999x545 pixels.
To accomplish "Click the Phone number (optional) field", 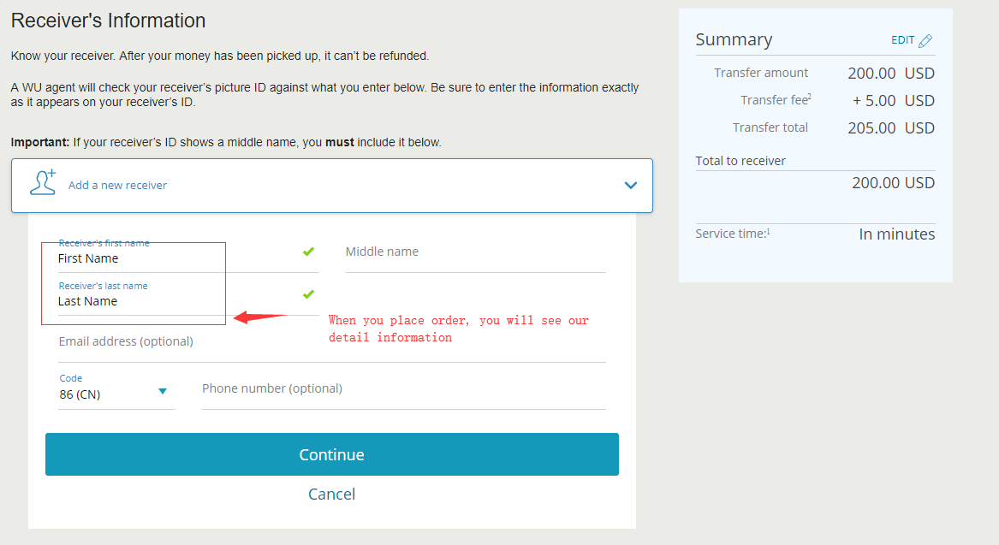I will click(x=403, y=391).
